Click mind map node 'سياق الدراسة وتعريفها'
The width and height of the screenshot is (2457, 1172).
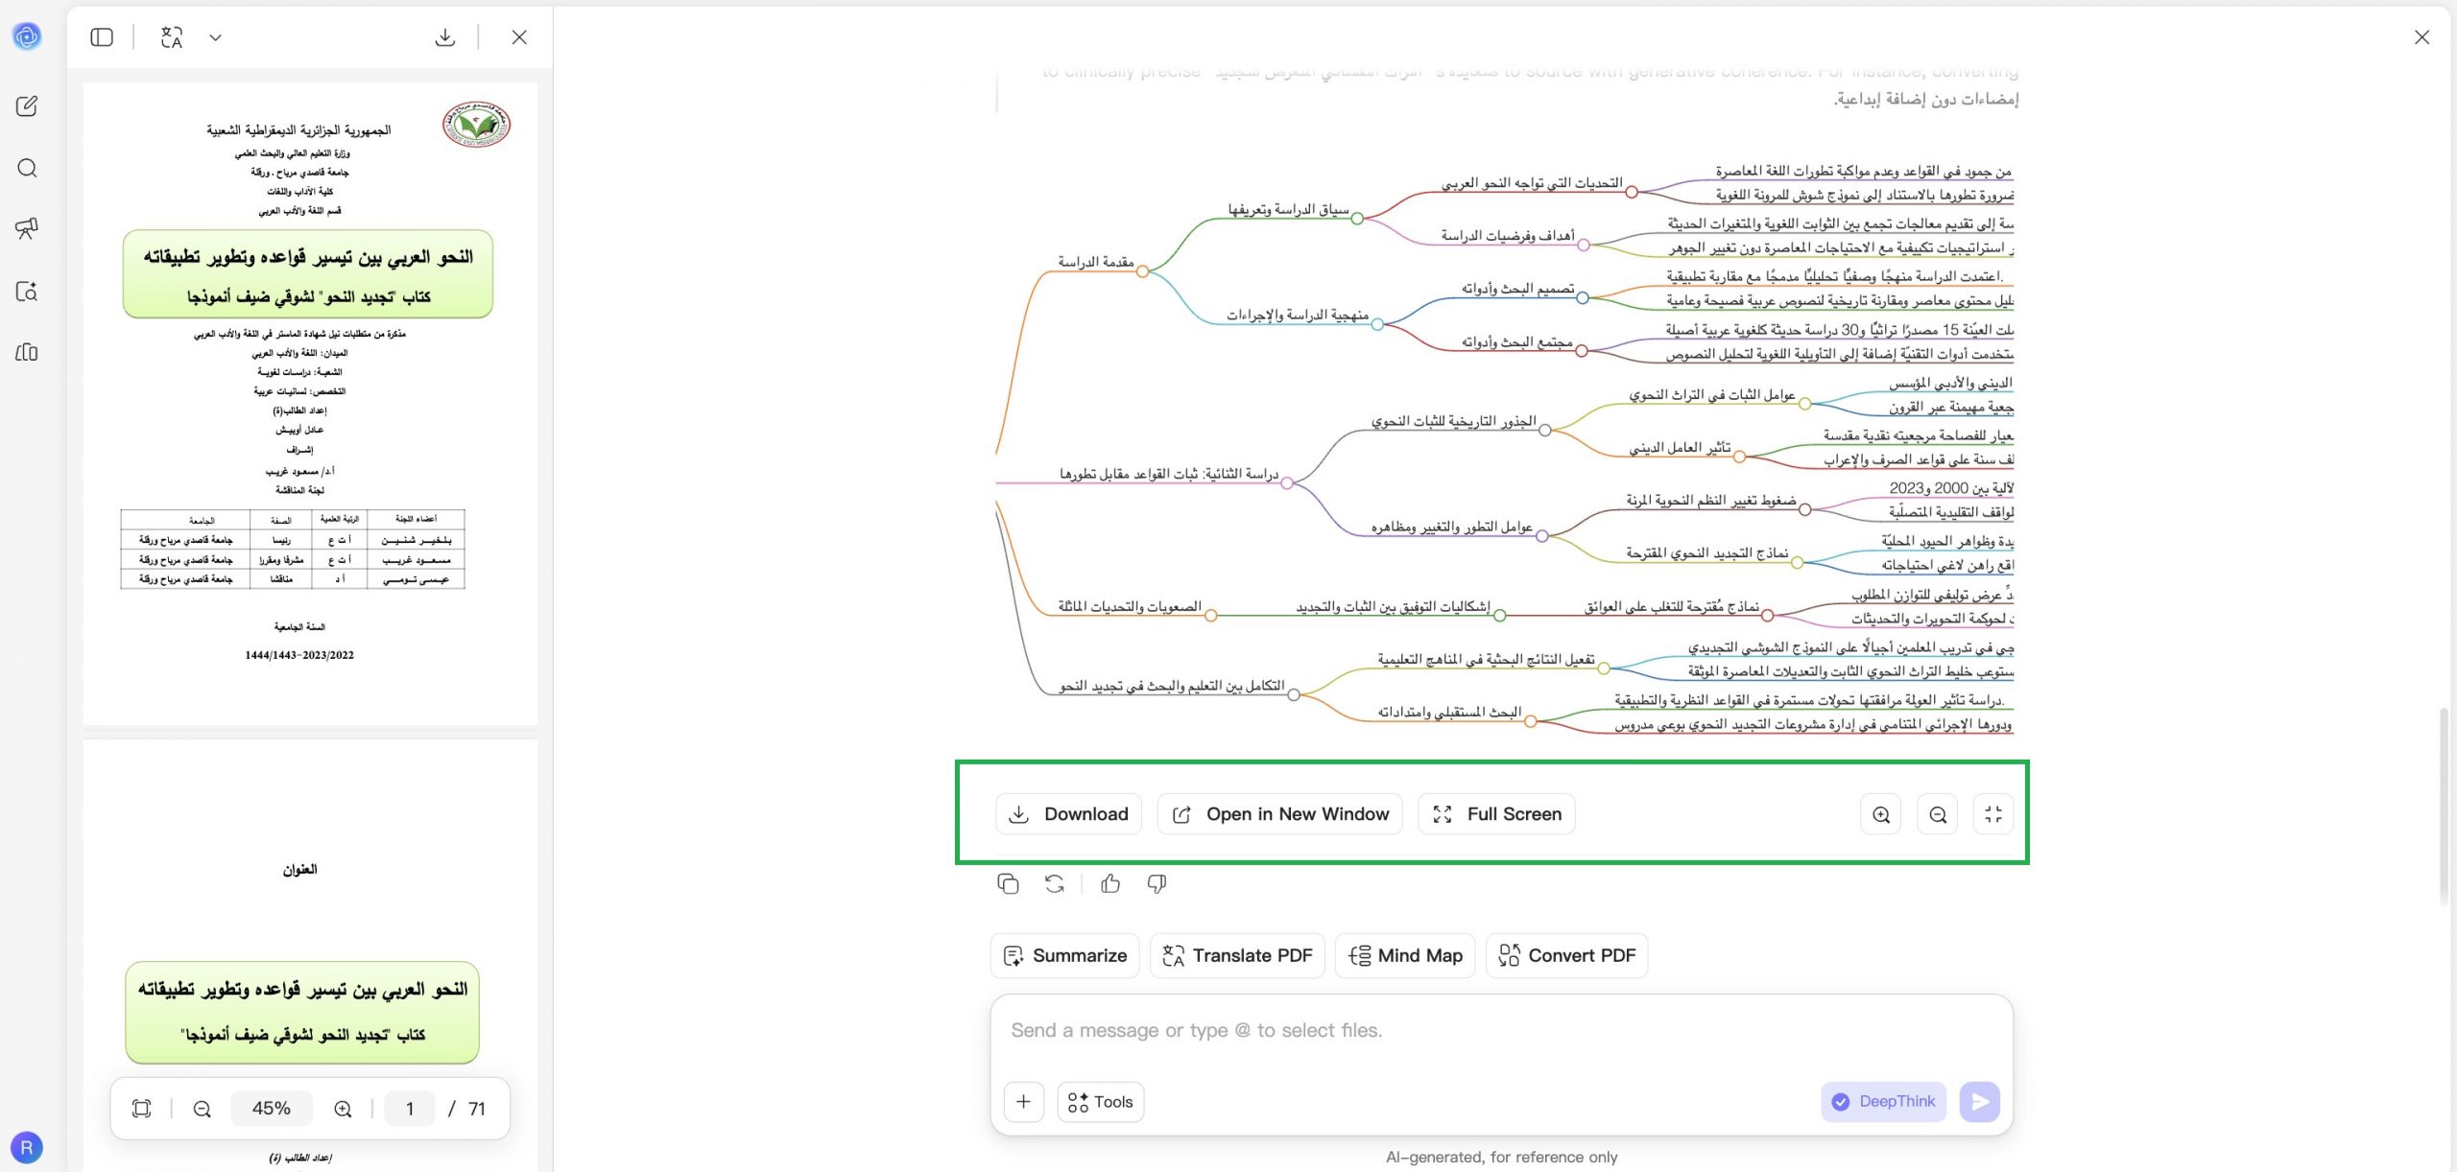point(1288,209)
